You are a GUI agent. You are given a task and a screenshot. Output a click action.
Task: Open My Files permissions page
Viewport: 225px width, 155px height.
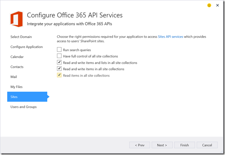16,87
